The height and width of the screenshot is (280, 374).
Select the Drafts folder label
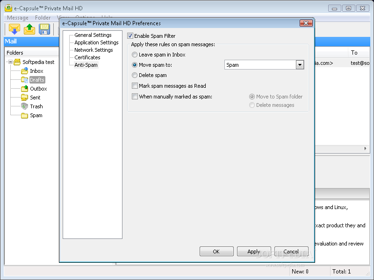coord(37,80)
